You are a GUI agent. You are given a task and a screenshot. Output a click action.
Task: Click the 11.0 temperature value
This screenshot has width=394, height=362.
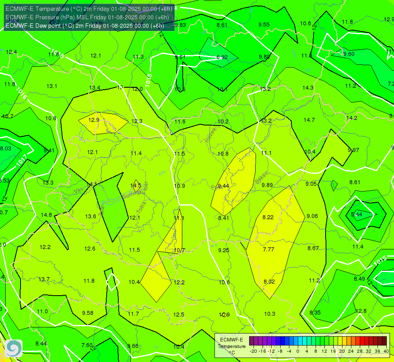click(42, 311)
